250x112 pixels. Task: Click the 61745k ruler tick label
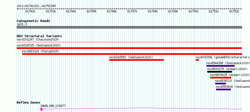point(92,12)
